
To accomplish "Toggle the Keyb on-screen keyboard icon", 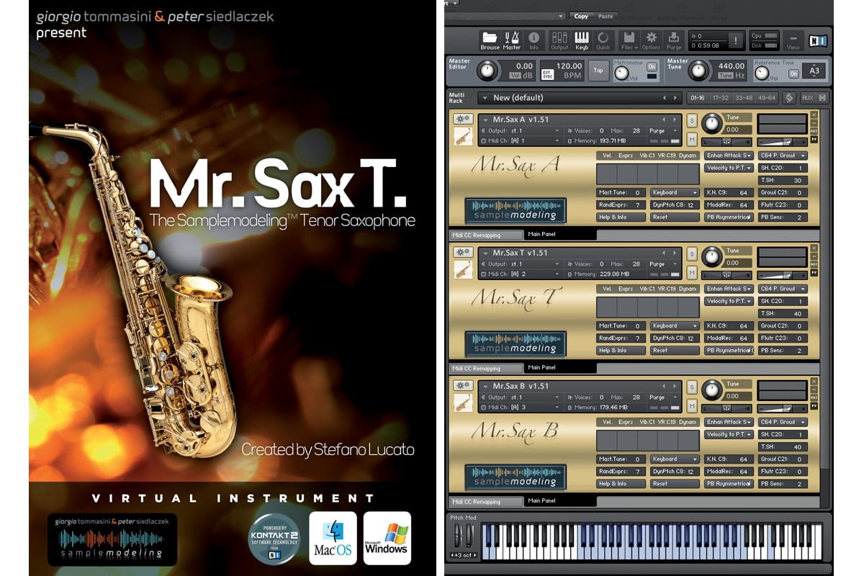I will [582, 40].
